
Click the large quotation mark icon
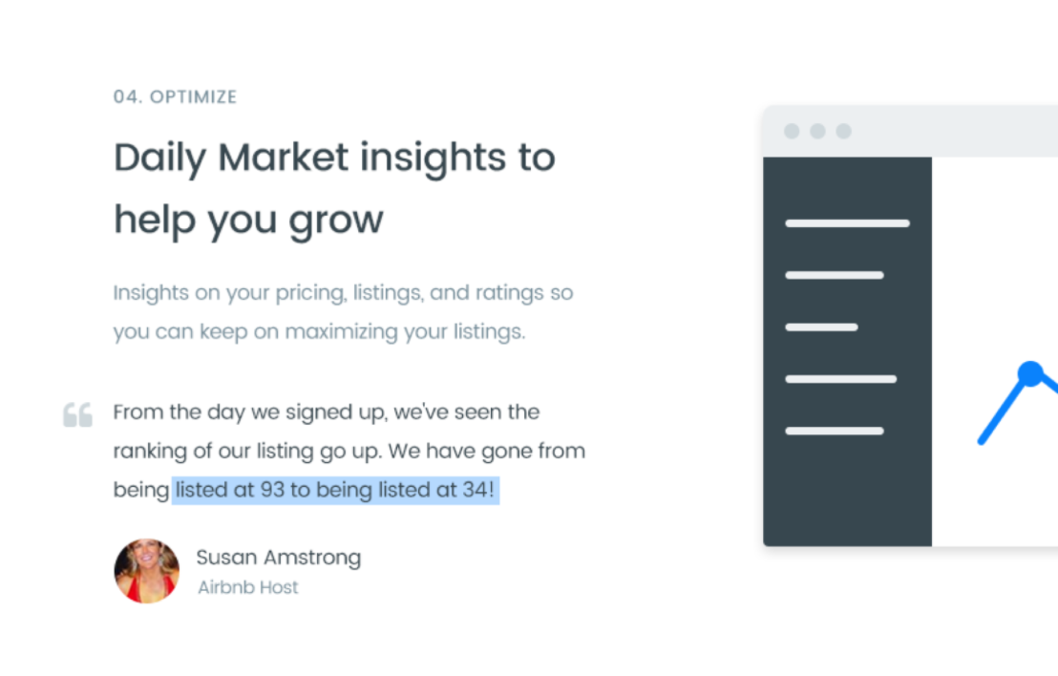click(77, 414)
